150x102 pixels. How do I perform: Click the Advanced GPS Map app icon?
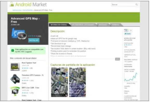click(x=19, y=34)
